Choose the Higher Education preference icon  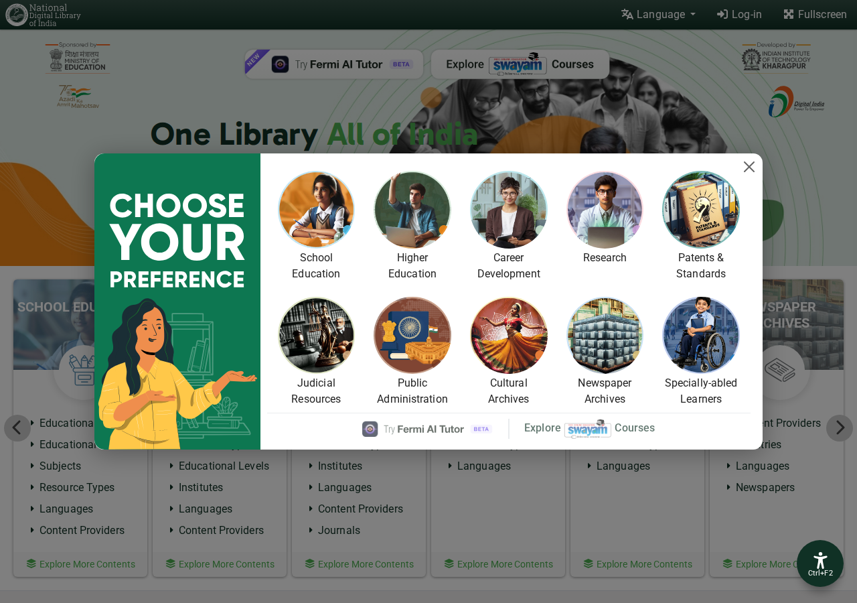pyautogui.click(x=412, y=210)
